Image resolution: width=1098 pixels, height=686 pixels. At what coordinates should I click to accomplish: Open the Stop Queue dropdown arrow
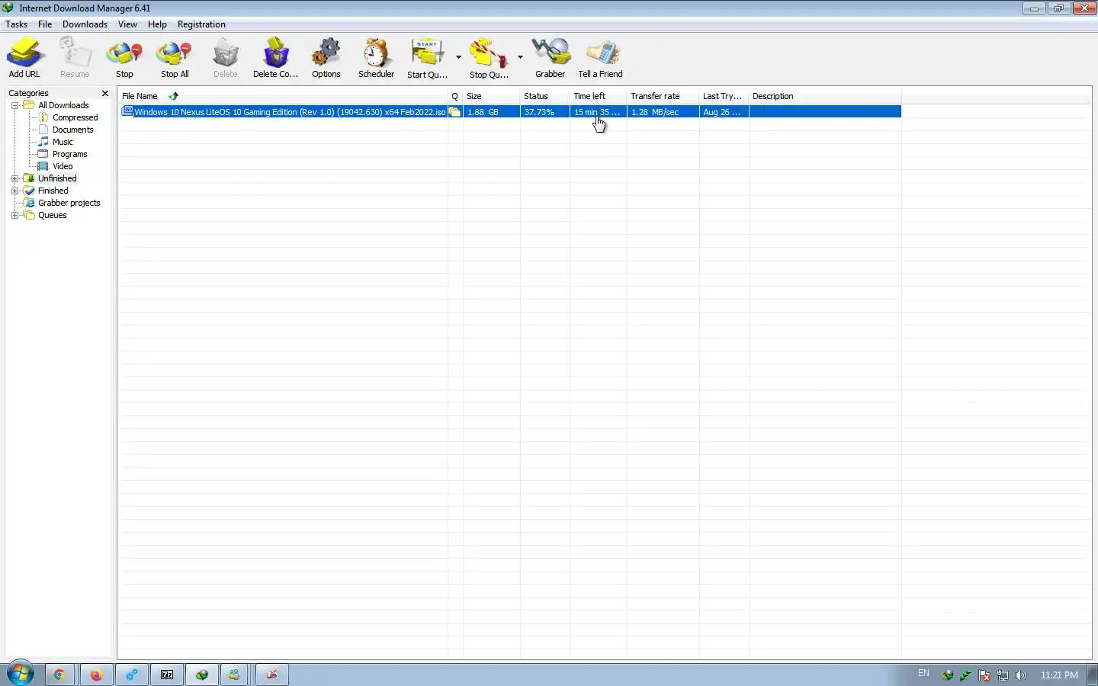520,57
